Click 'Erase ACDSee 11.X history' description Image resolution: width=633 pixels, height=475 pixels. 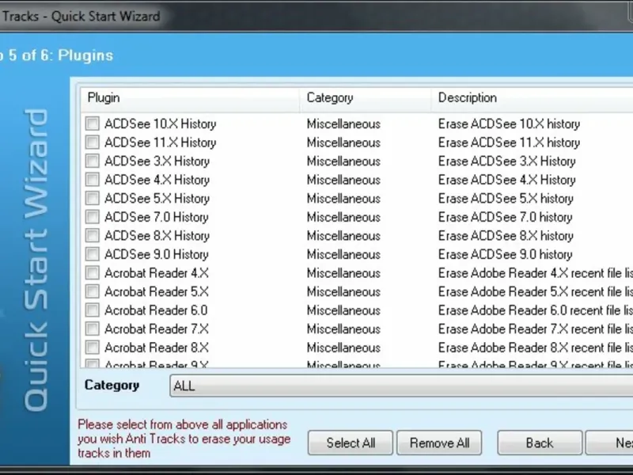pyautogui.click(x=509, y=142)
